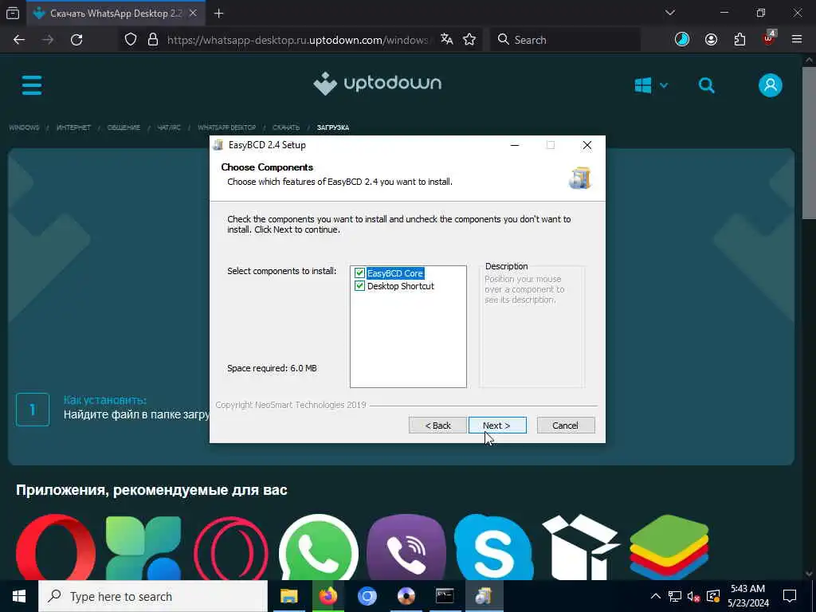Switch to Firefox in taskbar
This screenshot has height=612, width=816.
point(328,596)
